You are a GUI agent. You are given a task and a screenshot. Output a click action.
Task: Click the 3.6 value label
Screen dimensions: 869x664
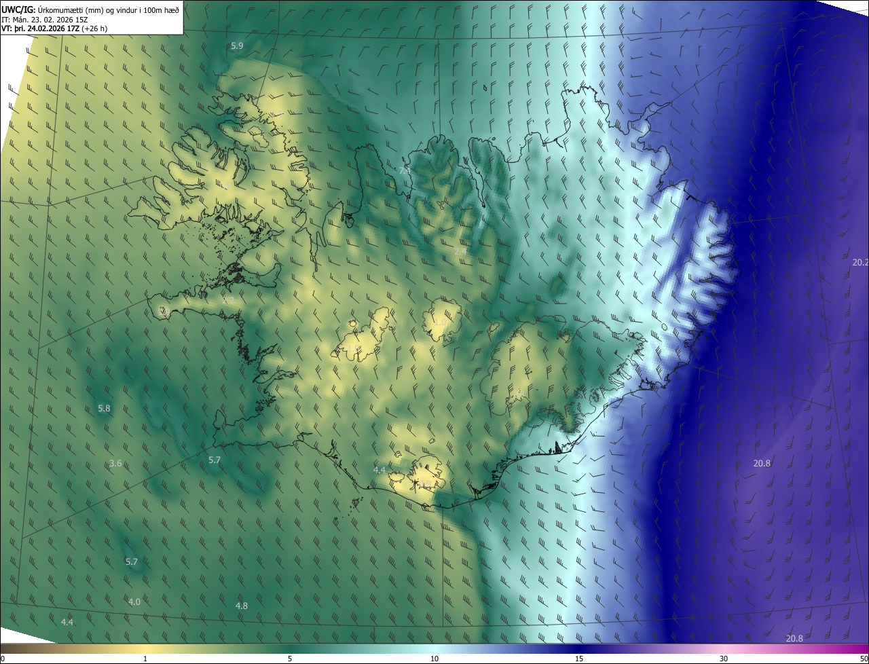click(x=115, y=464)
